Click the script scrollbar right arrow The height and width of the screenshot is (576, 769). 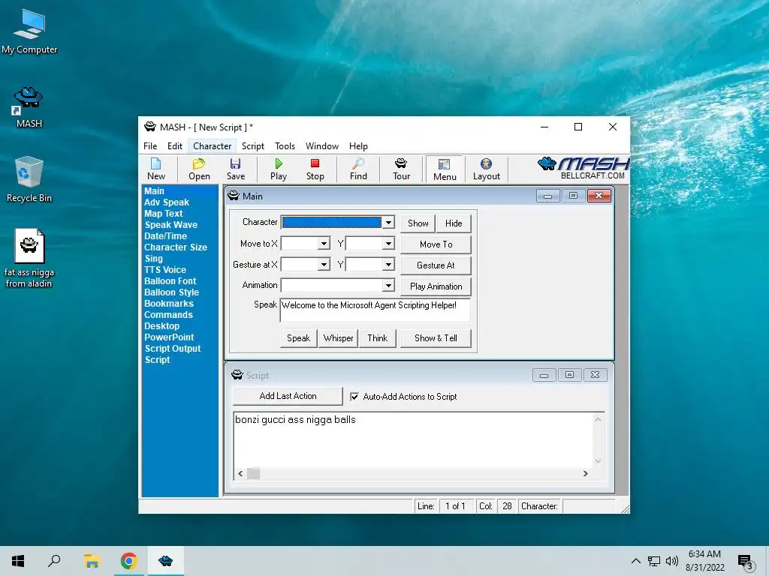[585, 473]
